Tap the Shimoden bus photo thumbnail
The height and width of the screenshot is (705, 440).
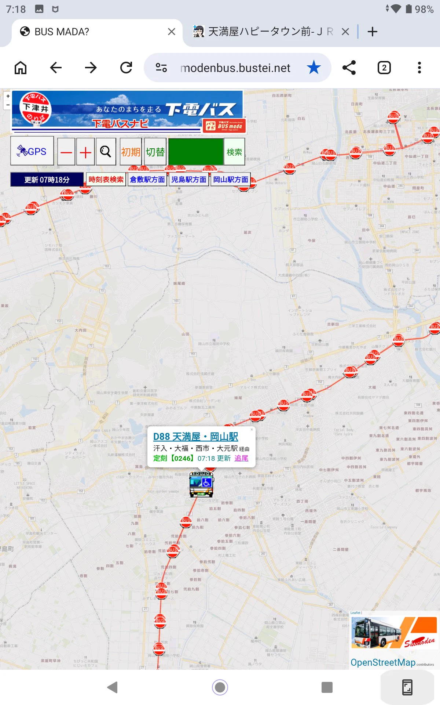pyautogui.click(x=394, y=633)
